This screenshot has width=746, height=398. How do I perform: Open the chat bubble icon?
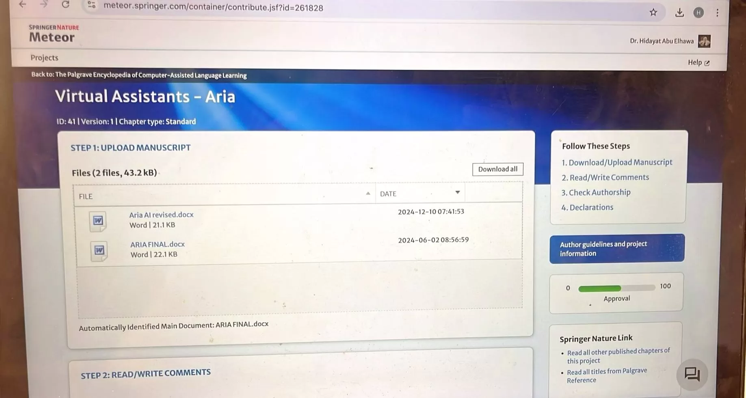(x=692, y=374)
